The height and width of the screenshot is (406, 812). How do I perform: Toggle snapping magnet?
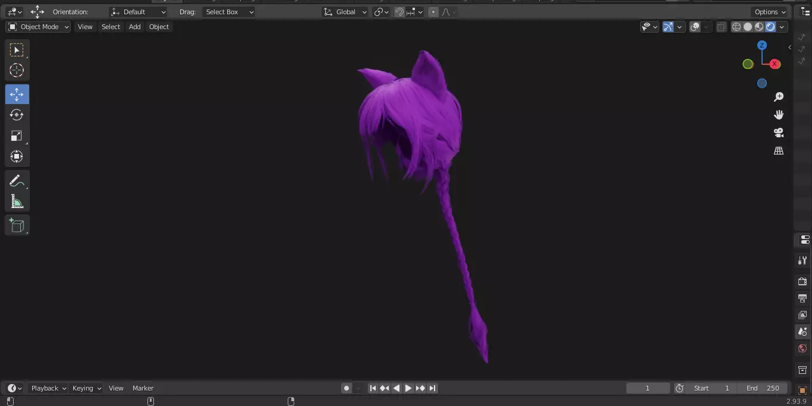[399, 12]
